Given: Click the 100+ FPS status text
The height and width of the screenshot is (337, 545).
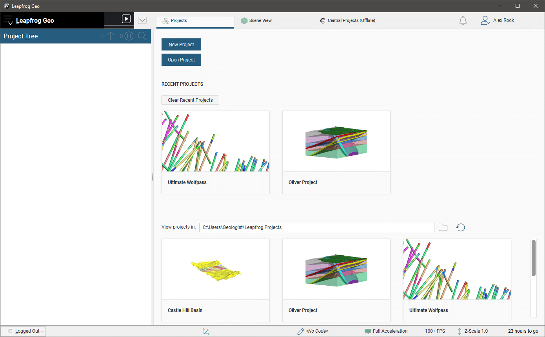Looking at the screenshot, I should click(435, 331).
